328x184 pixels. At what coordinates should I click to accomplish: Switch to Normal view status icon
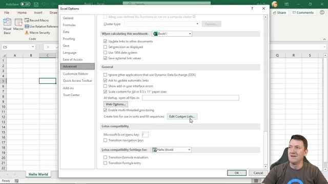coord(256,181)
